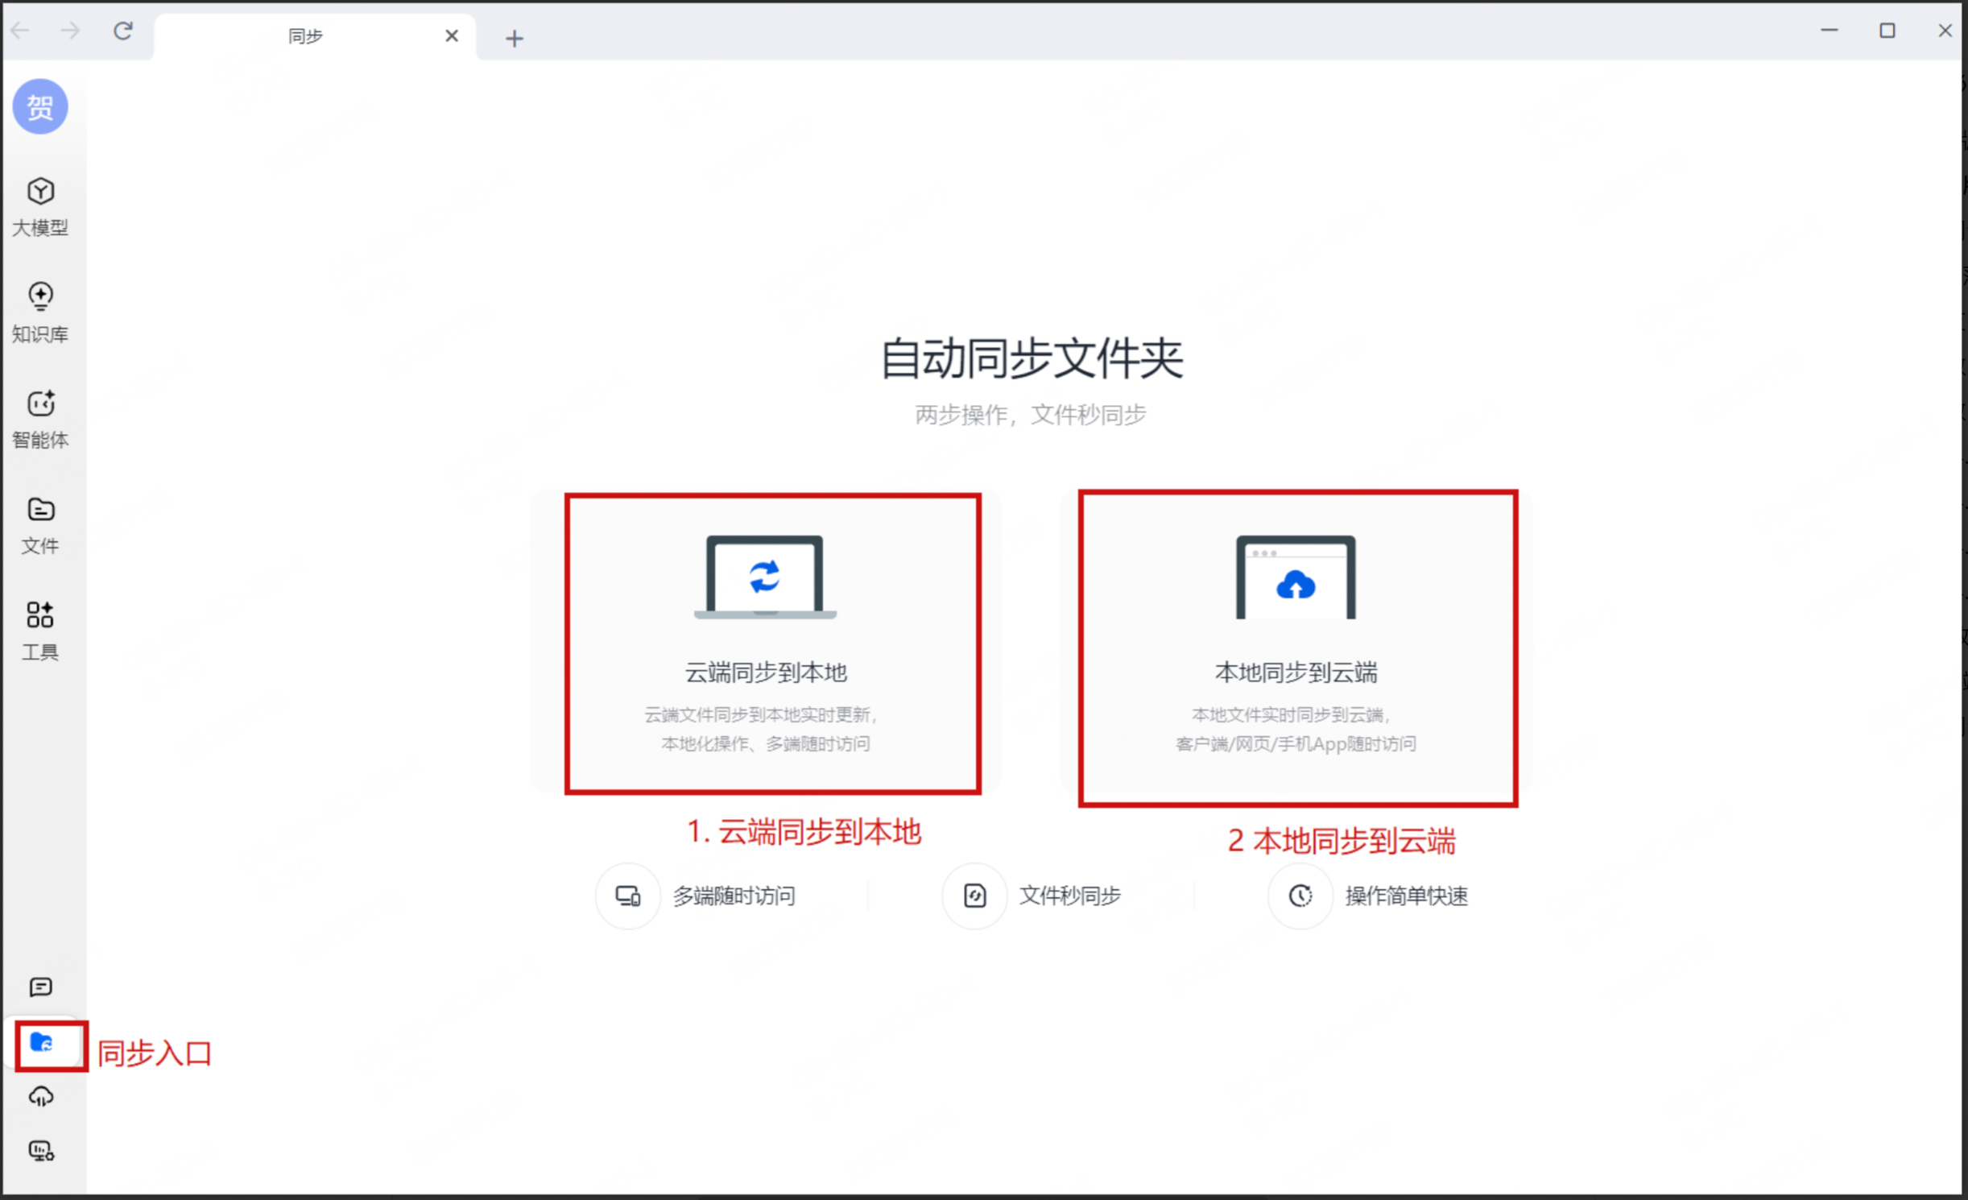Switch to the 同步 tab
This screenshot has width=1968, height=1200.
306,35
